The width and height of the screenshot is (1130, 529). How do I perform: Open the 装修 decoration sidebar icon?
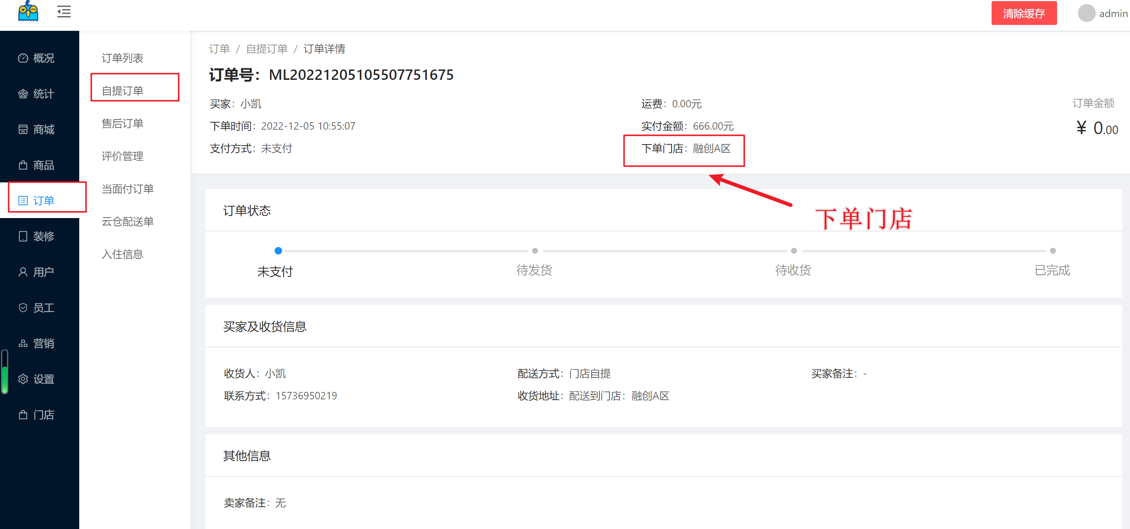point(23,237)
